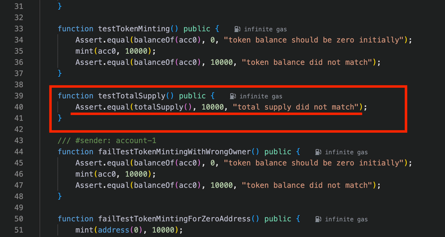Click the failTestTokenMintingWithWrongOwner function name

click(x=174, y=152)
